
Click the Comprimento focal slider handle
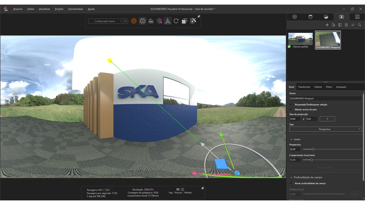(311, 160)
